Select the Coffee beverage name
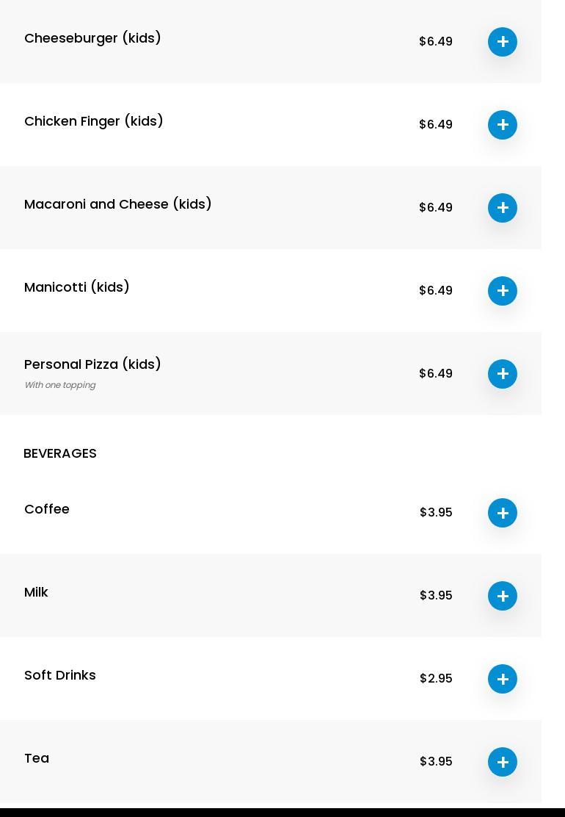 (47, 509)
